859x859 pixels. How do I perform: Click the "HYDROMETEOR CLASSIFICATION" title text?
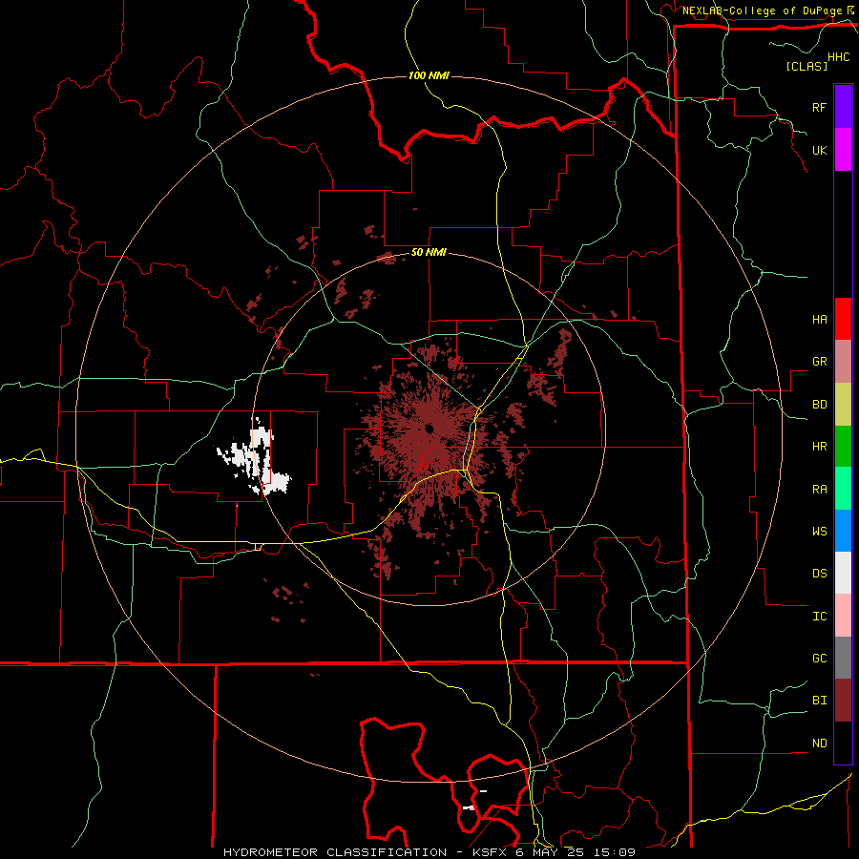click(x=335, y=852)
